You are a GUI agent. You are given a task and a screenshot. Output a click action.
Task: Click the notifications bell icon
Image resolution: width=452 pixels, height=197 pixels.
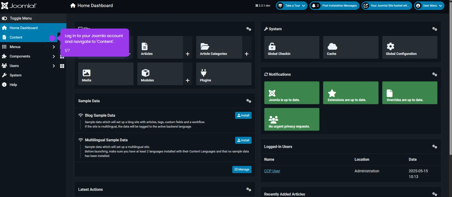pos(314,5)
